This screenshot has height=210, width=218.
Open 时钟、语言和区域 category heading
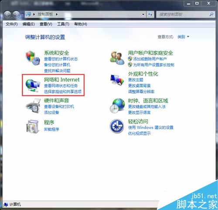(148, 101)
